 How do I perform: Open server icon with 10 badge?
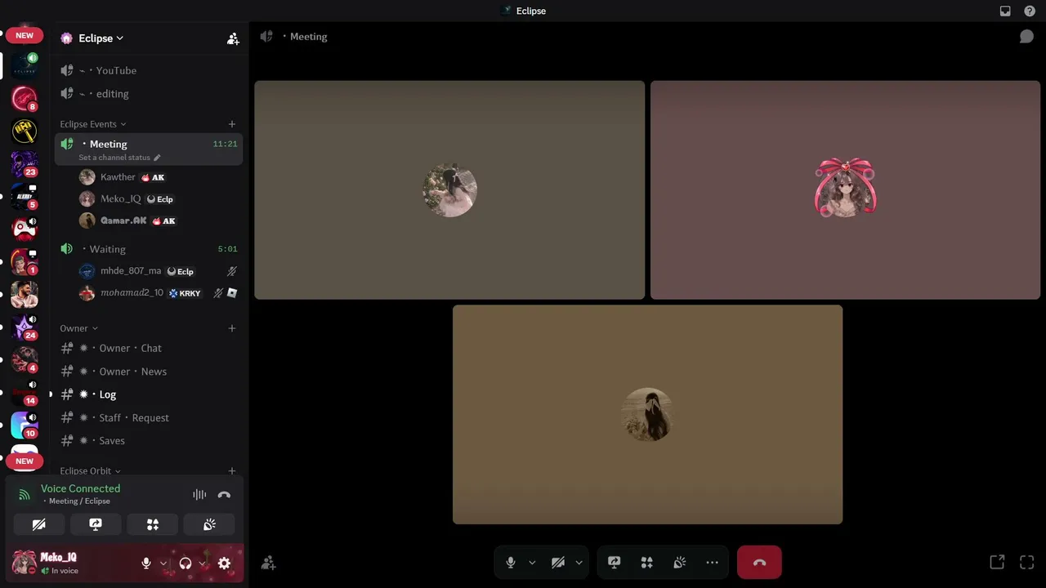click(25, 425)
